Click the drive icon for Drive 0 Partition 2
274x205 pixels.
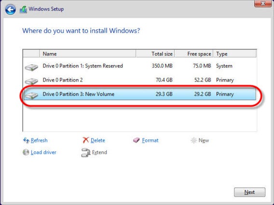coord(31,81)
